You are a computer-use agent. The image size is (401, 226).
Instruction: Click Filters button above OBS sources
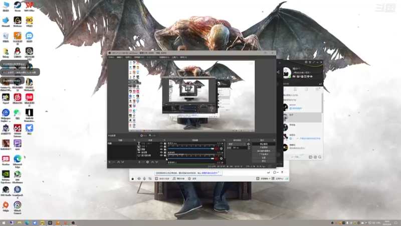tap(152, 135)
